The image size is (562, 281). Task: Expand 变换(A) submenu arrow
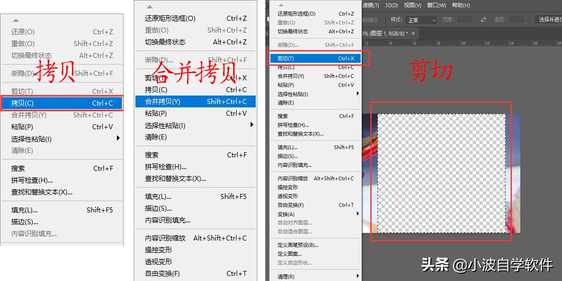tap(357, 214)
